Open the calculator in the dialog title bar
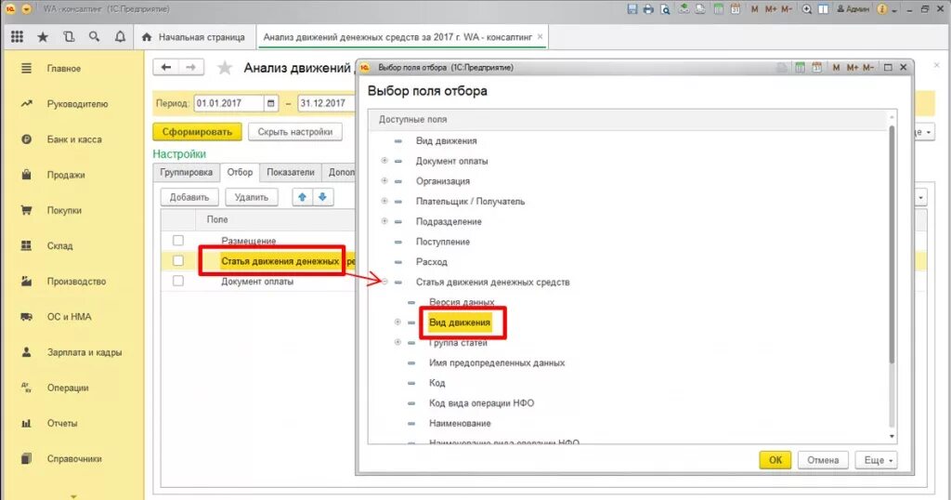This screenshot has height=500, width=951. [800, 67]
